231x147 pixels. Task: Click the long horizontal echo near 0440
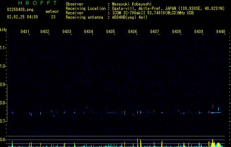[x=216, y=113]
